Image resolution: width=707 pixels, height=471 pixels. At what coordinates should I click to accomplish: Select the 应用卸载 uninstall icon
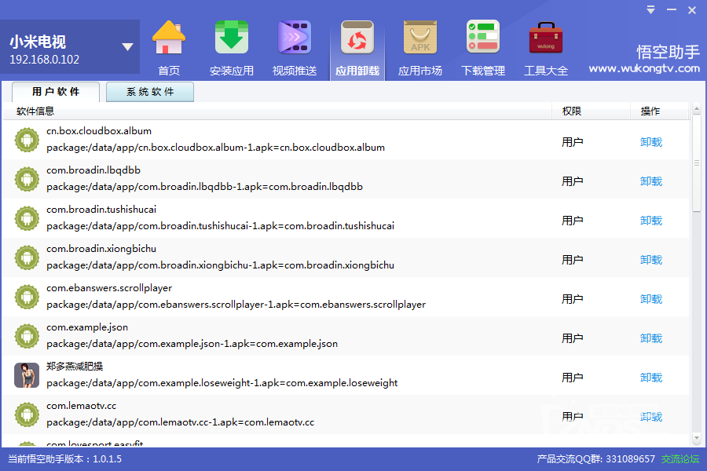(357, 38)
